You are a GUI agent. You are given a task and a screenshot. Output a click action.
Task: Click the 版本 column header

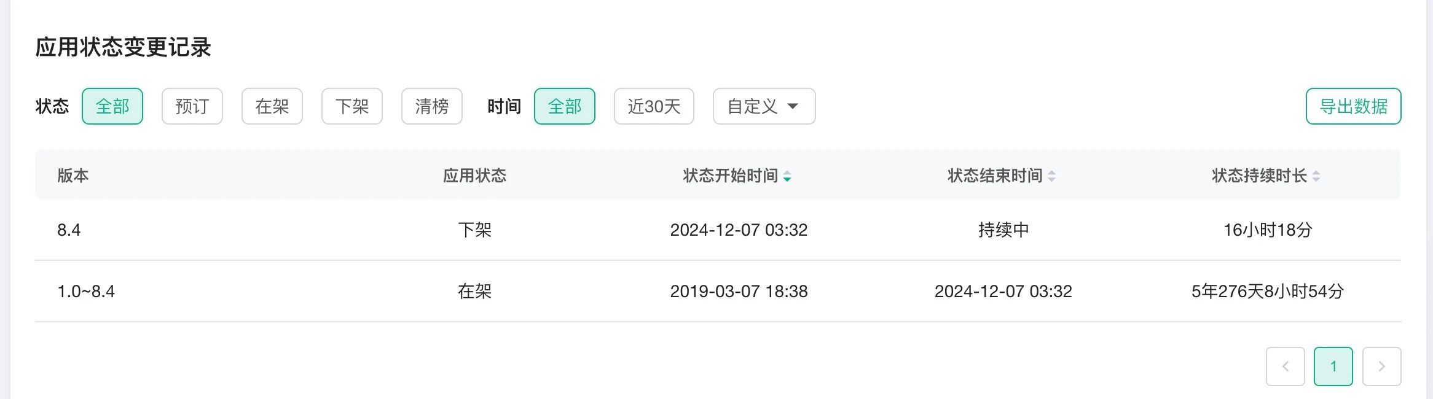(73, 175)
